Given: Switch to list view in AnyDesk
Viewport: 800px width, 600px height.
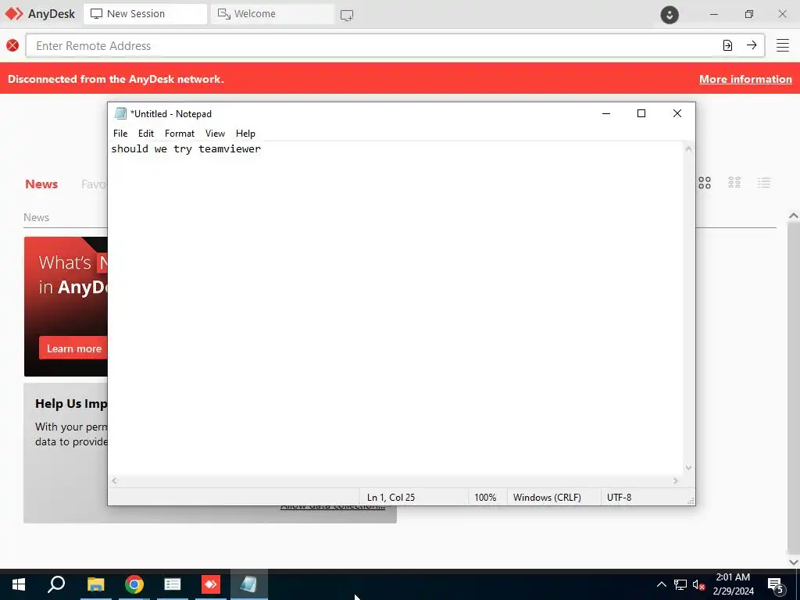Looking at the screenshot, I should [x=764, y=183].
